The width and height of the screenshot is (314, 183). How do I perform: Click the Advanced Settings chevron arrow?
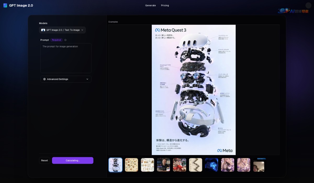(x=87, y=79)
